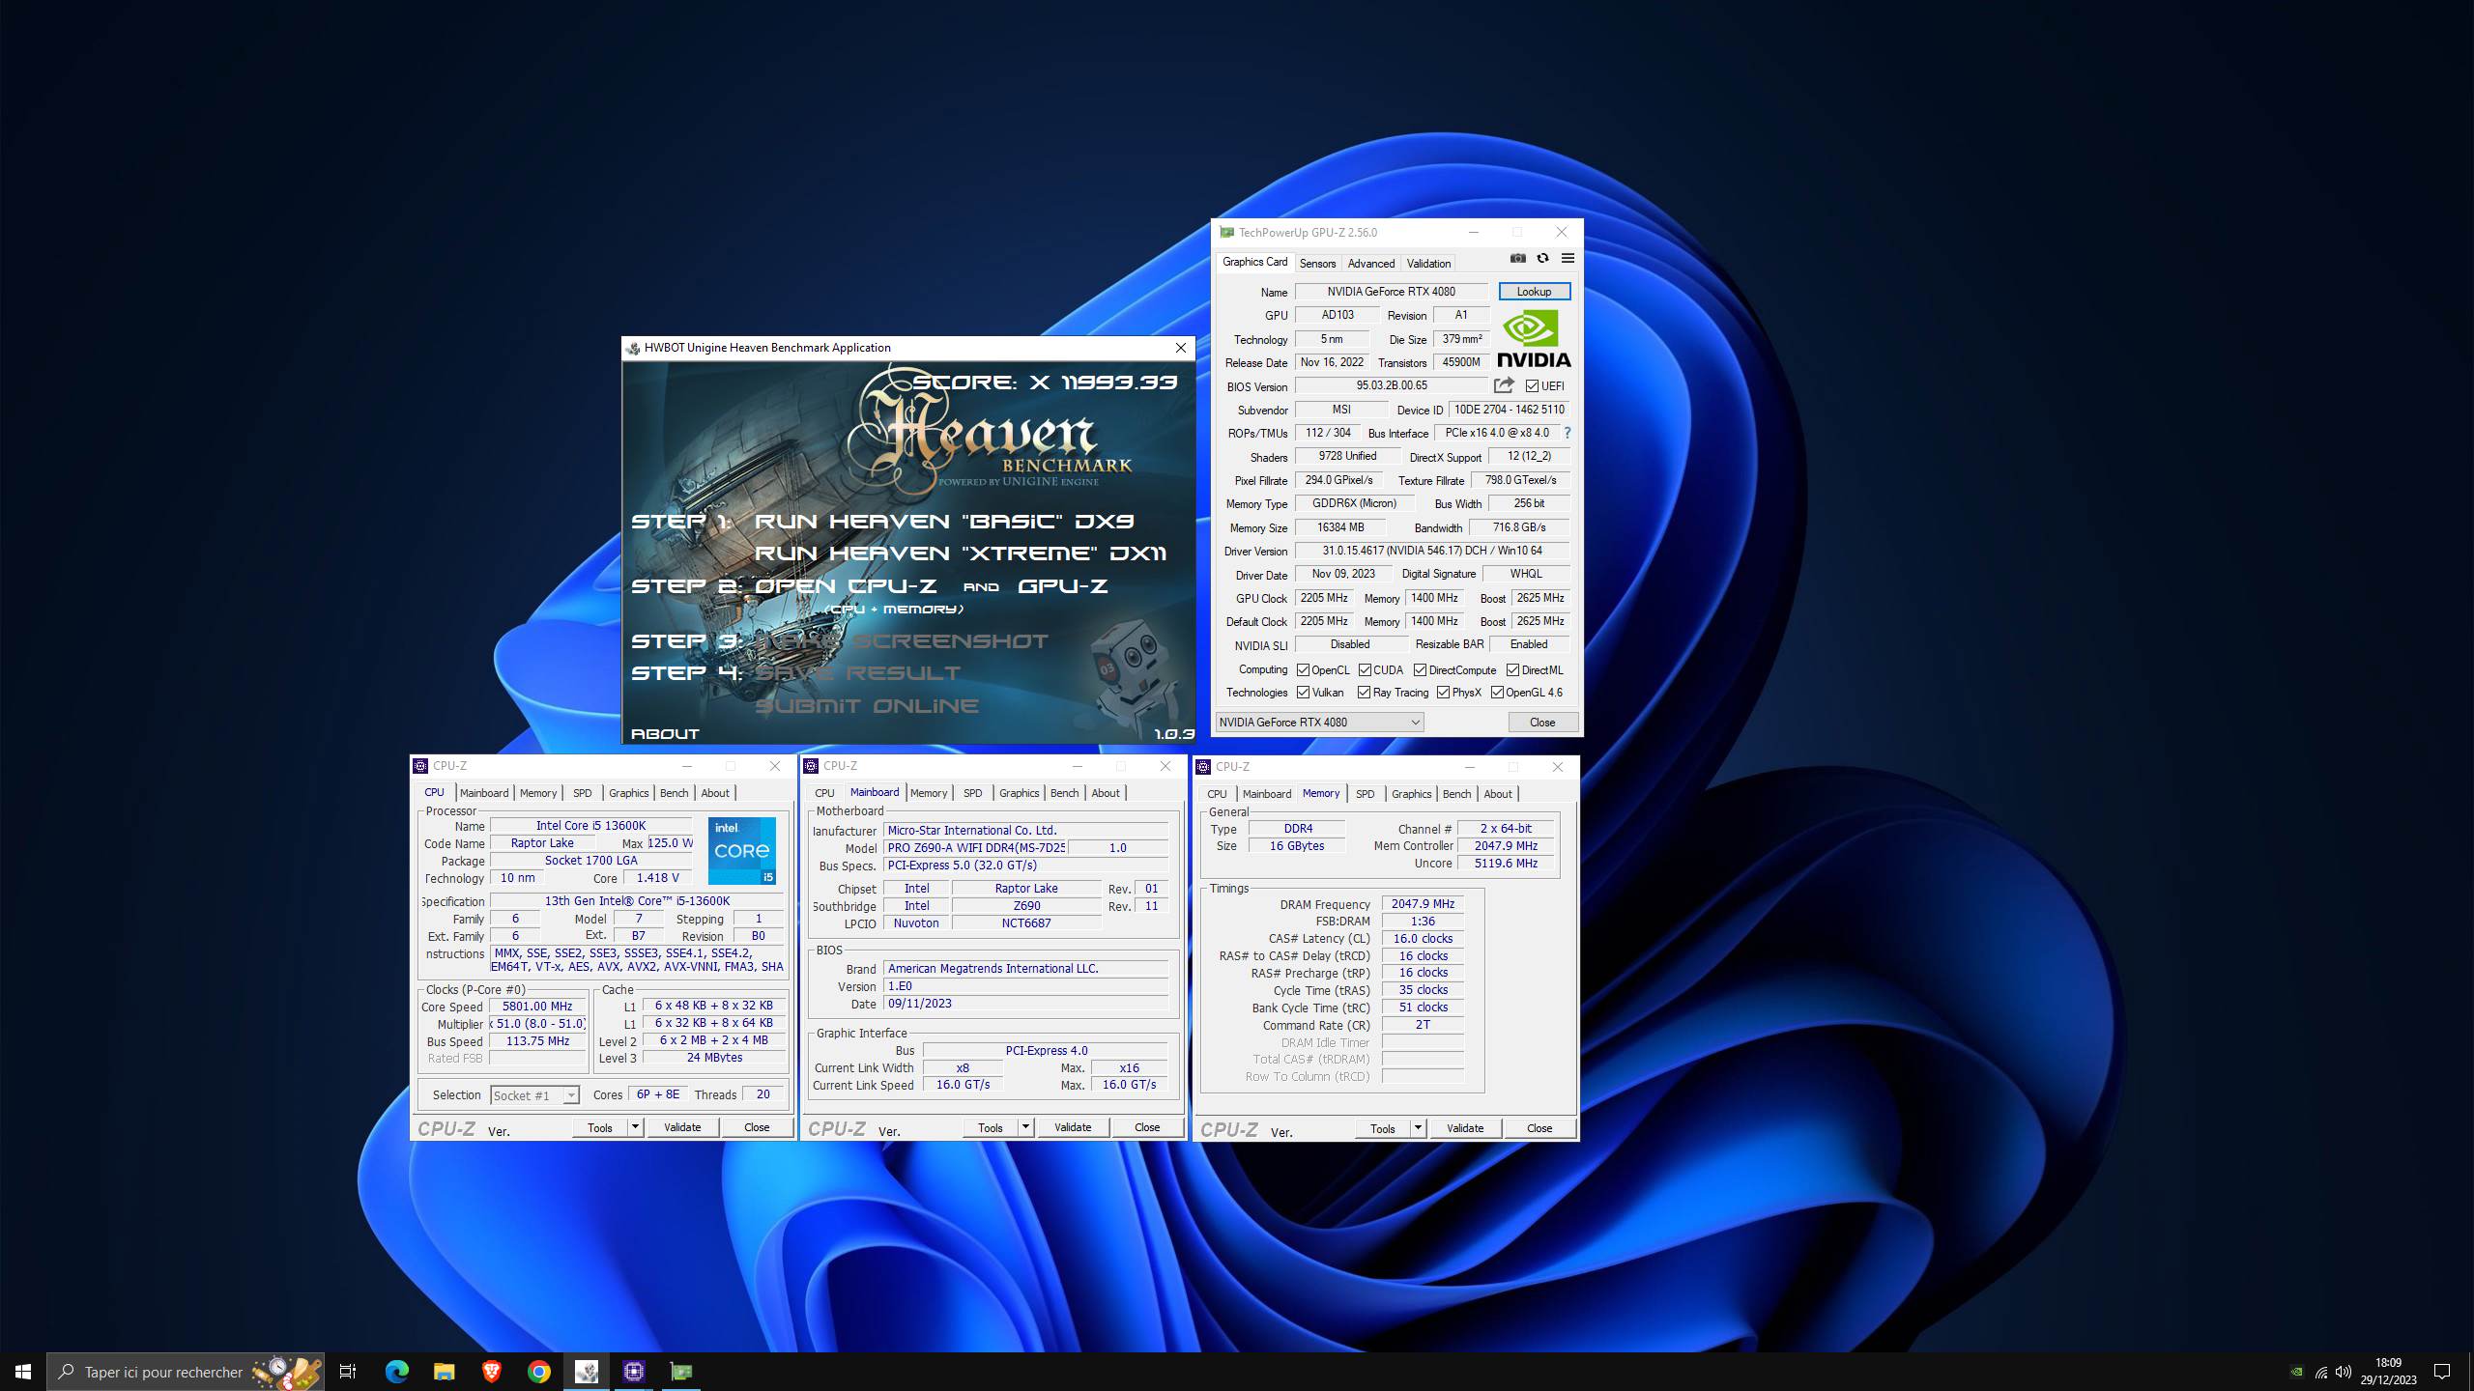Toggle the Vulkan checkbox

pyautogui.click(x=1303, y=693)
